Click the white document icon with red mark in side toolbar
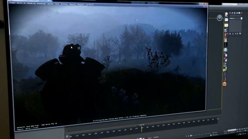 click(226, 14)
